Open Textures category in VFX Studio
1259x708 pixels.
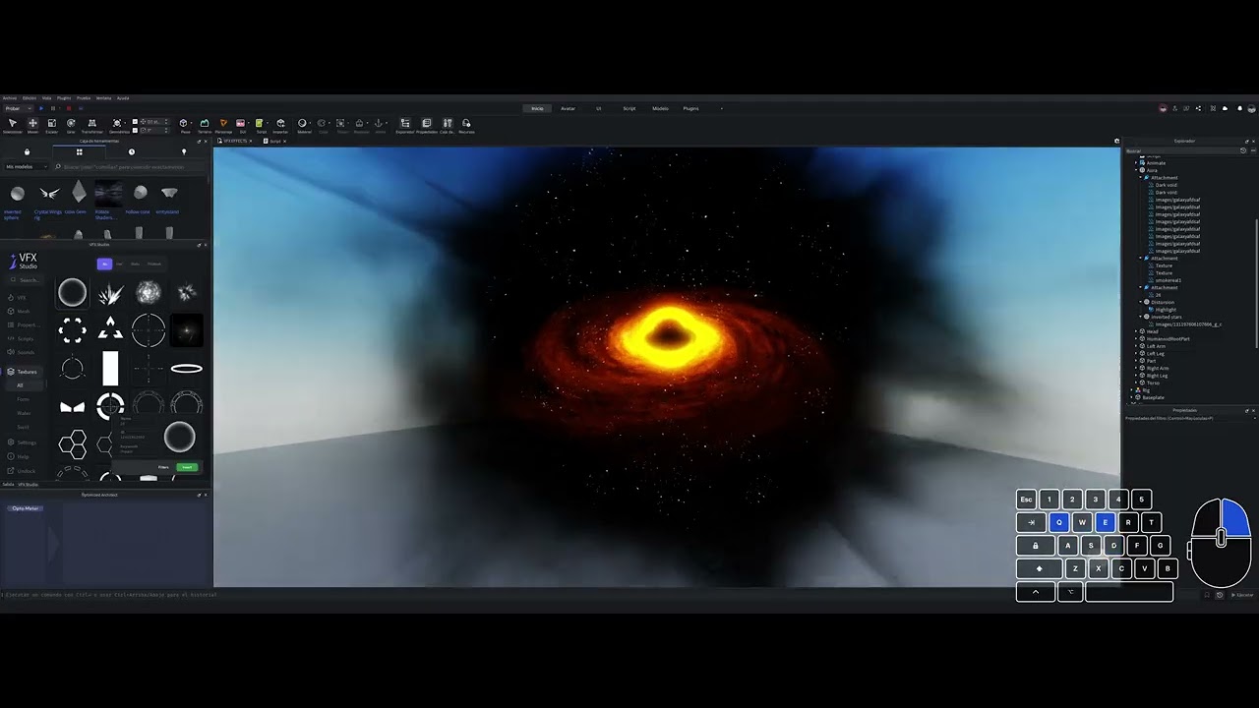(x=23, y=372)
